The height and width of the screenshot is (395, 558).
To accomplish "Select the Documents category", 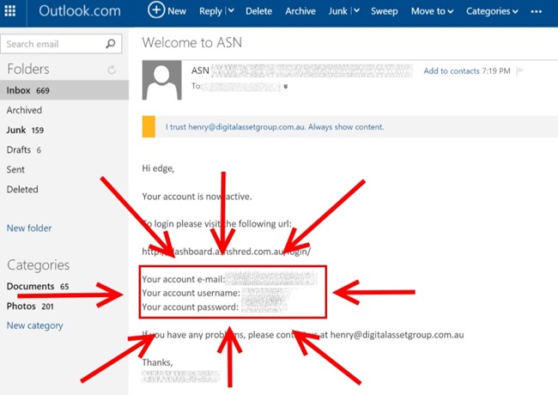I will [x=38, y=287].
